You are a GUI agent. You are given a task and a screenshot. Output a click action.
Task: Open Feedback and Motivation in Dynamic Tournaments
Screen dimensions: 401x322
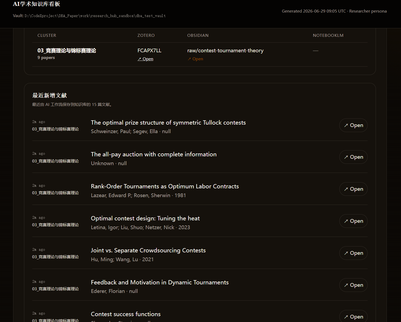point(353,285)
